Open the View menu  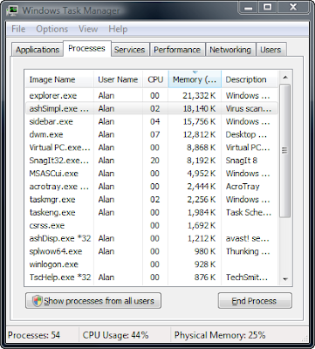point(88,29)
